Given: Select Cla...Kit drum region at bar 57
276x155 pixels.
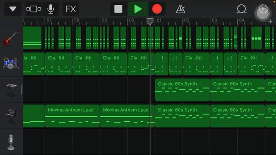Looking at the screenshot, I should click(x=59, y=64).
